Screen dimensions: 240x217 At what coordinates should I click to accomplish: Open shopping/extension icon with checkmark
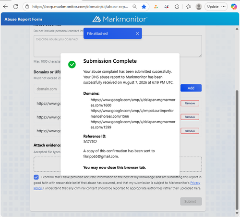(156, 7)
